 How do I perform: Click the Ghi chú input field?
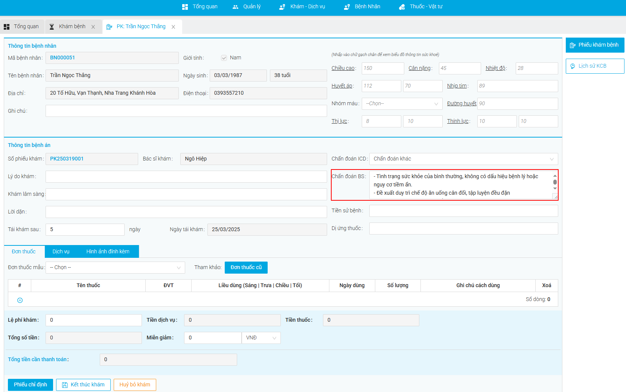[x=186, y=111]
